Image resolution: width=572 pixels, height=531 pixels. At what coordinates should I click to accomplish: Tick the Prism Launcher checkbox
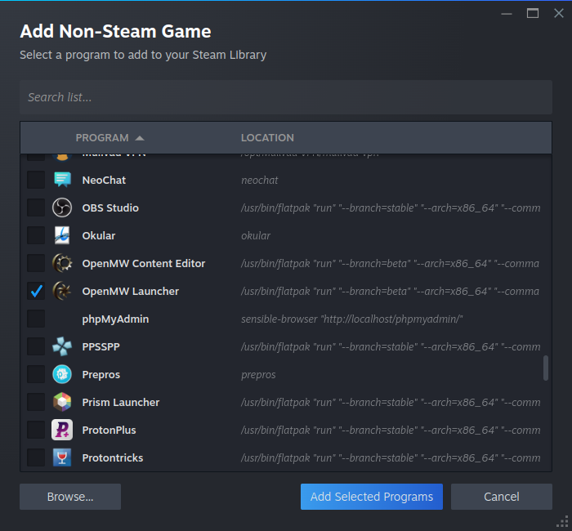36,402
